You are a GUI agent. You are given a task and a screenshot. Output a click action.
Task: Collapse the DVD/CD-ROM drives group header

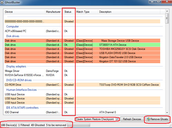click(x=19, y=80)
